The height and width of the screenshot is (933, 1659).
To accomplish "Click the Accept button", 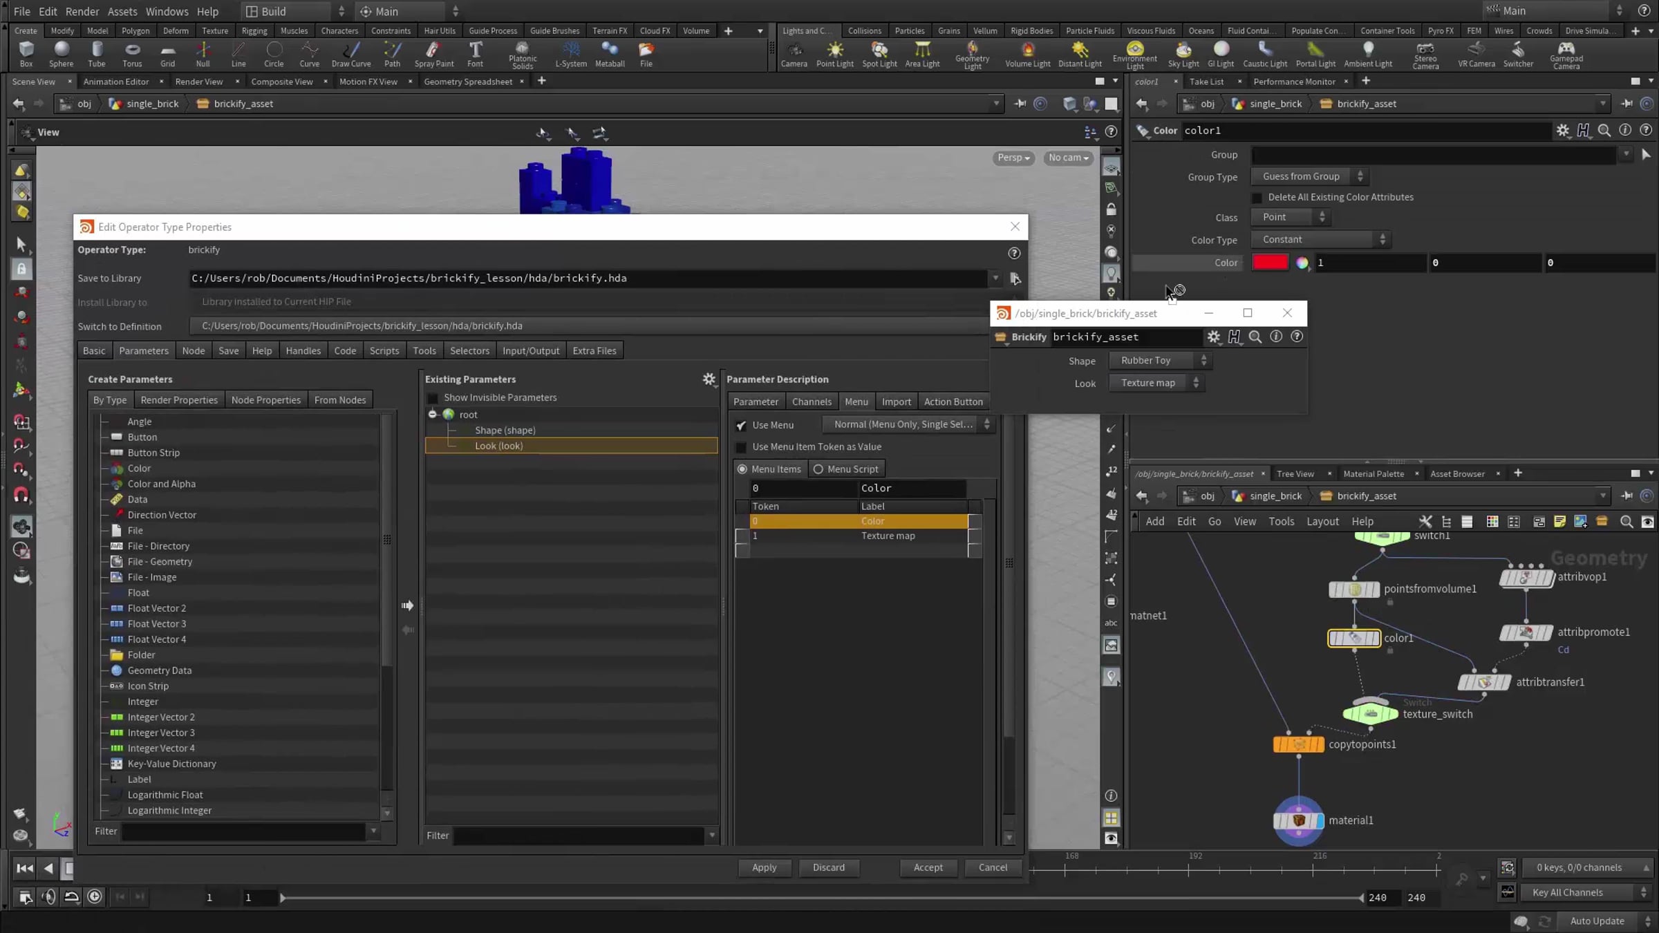I will (928, 867).
